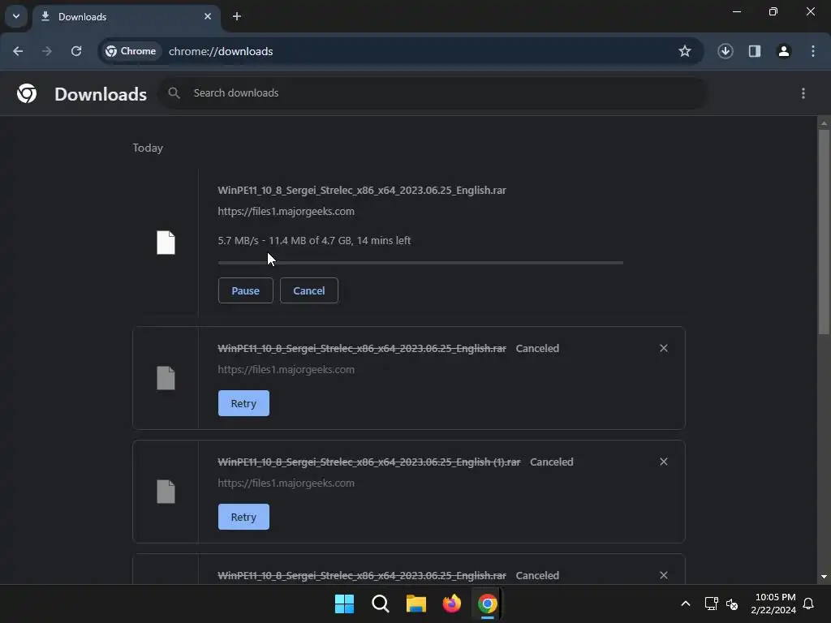Launch Firefox from the taskbar
Viewport: 831px width, 623px height.
(x=451, y=604)
